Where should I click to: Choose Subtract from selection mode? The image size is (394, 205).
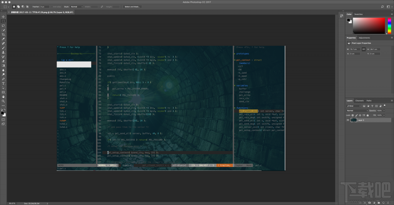(x=23, y=7)
